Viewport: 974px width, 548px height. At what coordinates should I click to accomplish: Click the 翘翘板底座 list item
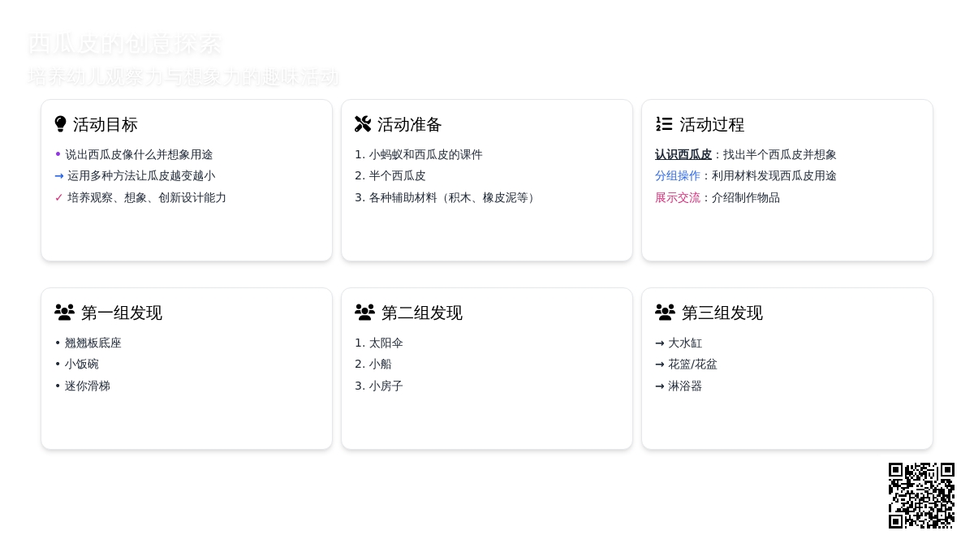tap(93, 343)
